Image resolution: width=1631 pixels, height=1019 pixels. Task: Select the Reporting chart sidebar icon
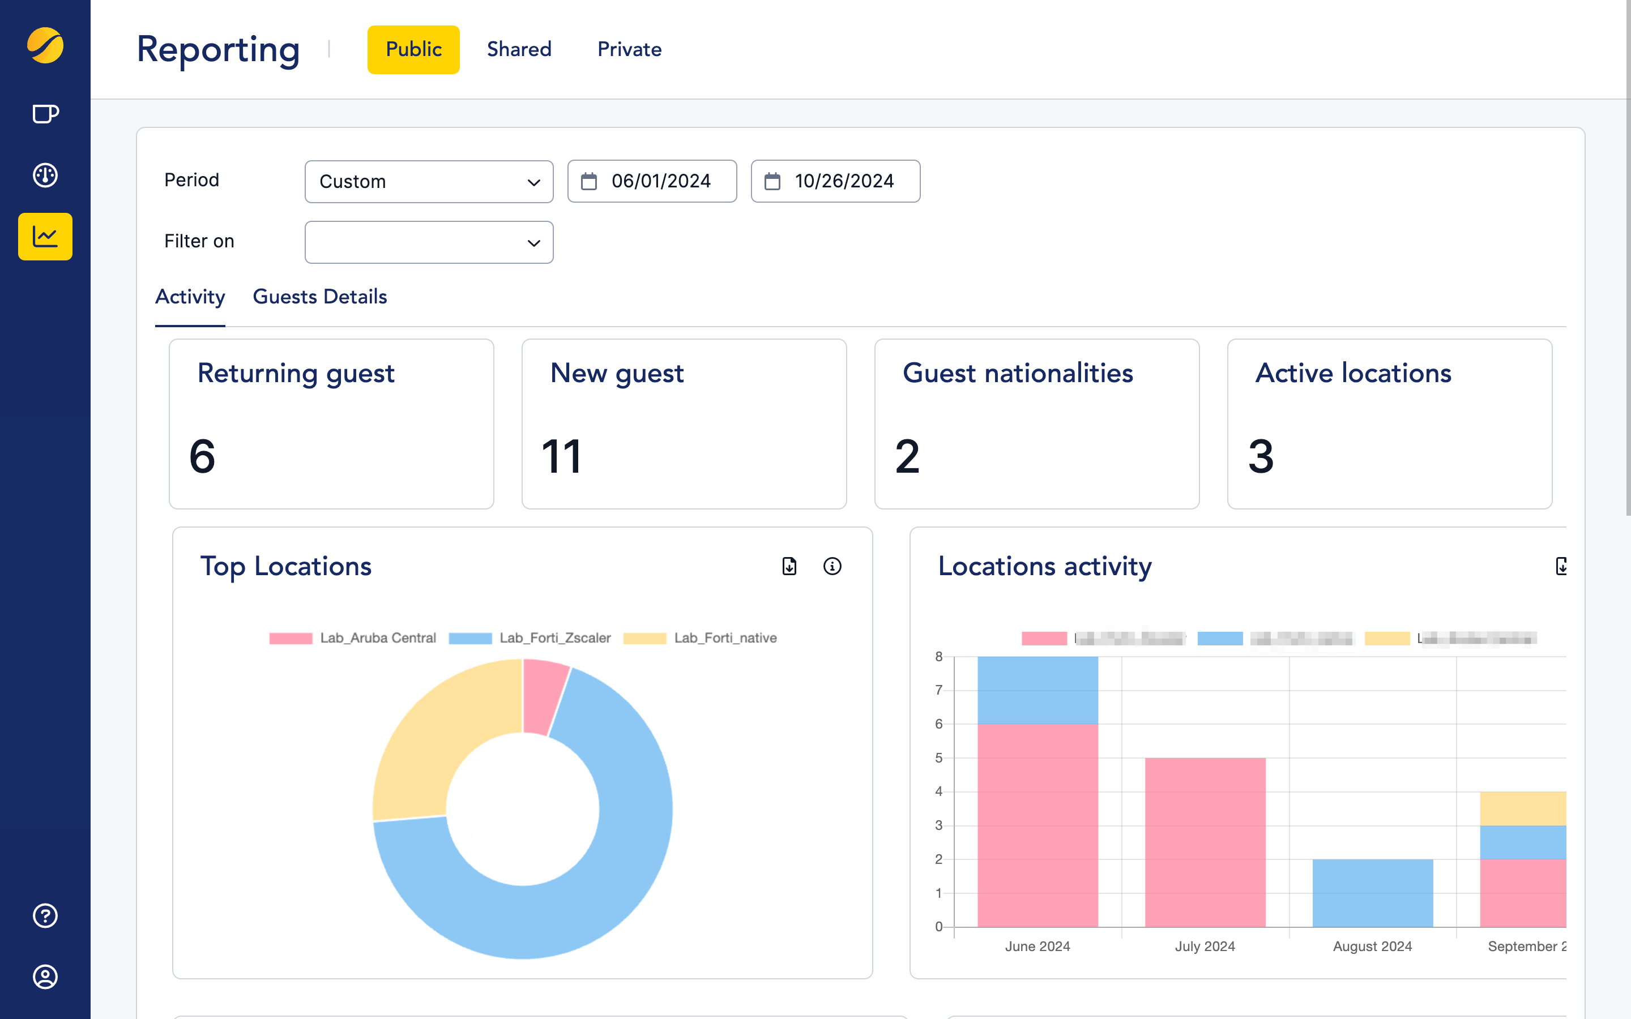coord(45,237)
